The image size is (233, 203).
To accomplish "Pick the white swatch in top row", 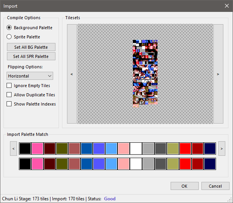I will 136,149.
